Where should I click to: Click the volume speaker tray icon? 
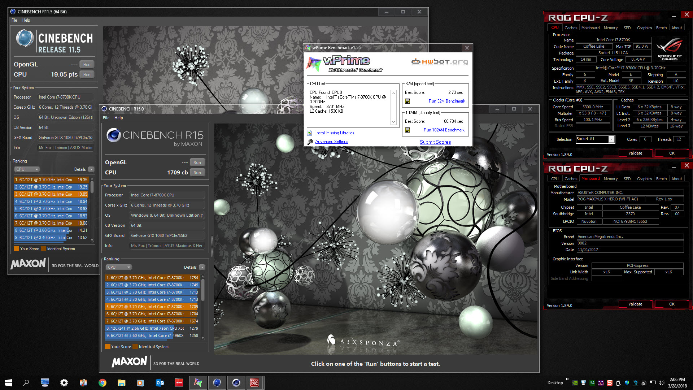click(x=661, y=383)
